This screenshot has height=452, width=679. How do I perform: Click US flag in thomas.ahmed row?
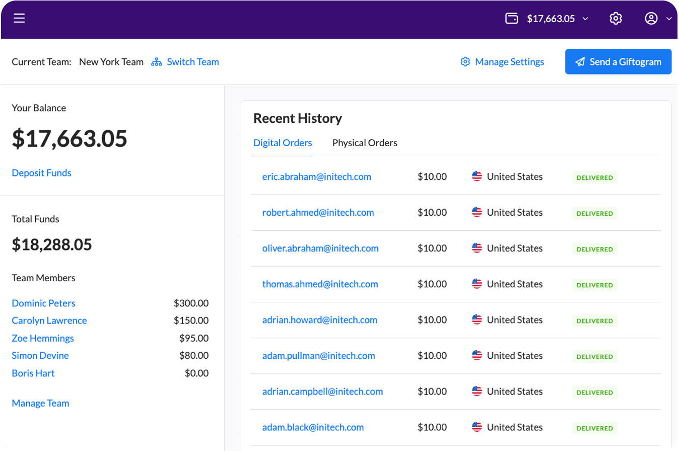(x=477, y=284)
